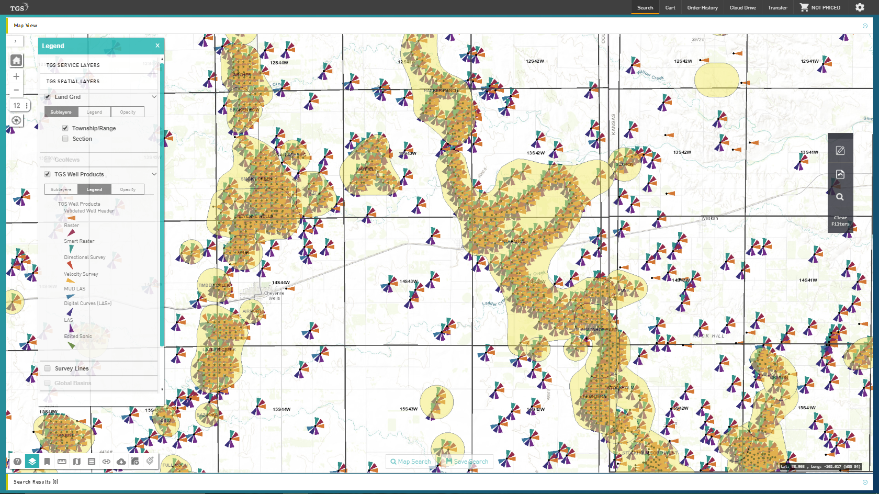The height and width of the screenshot is (494, 879).
Task: Open the Order History tab
Action: (702, 7)
